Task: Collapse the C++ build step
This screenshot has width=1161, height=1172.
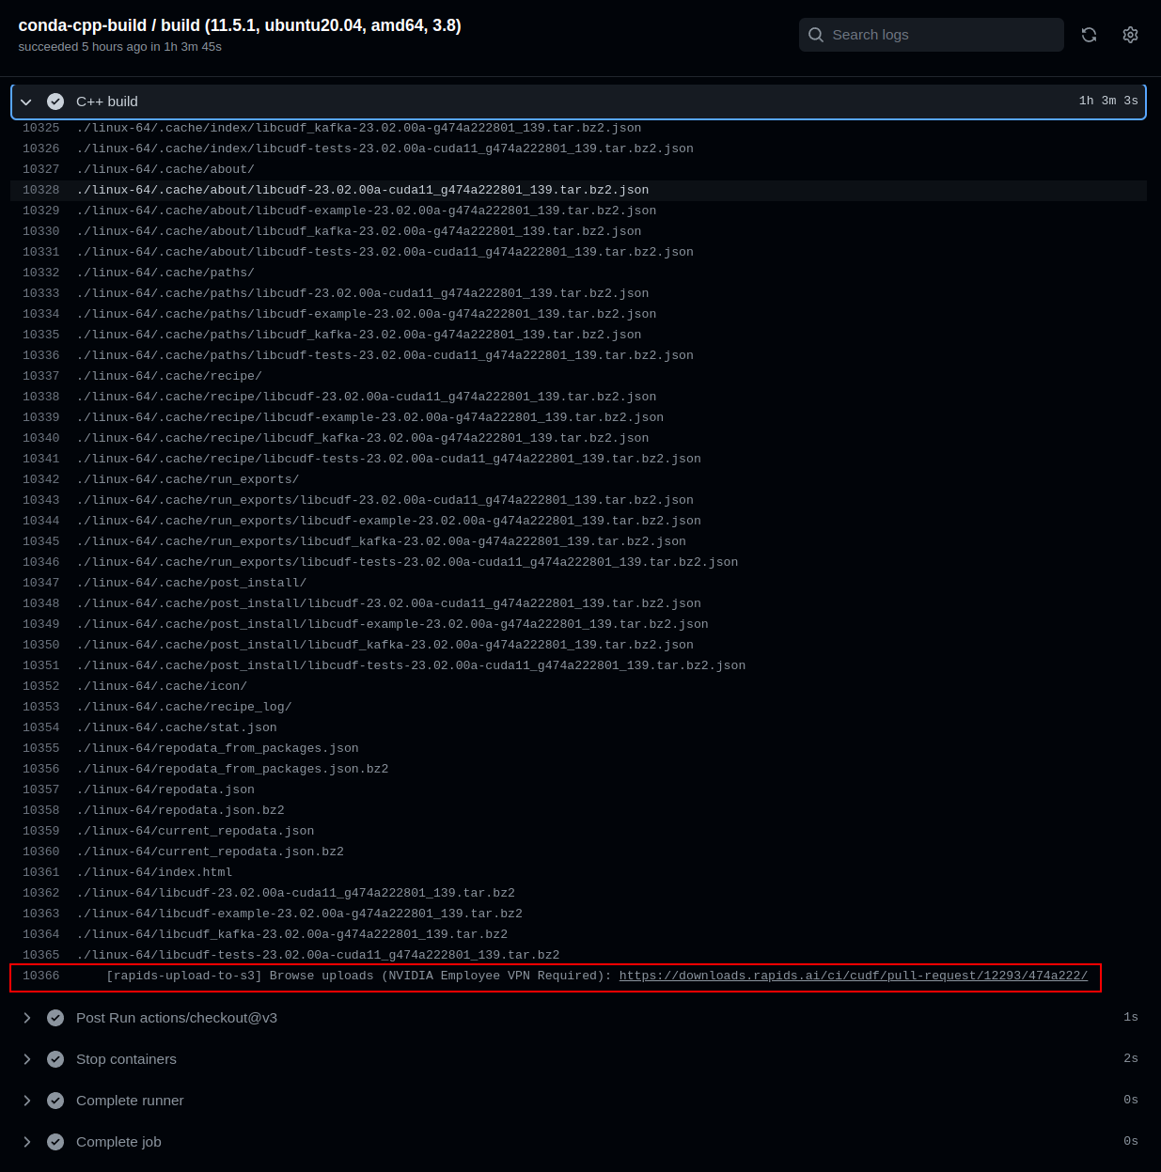Action: coord(26,102)
